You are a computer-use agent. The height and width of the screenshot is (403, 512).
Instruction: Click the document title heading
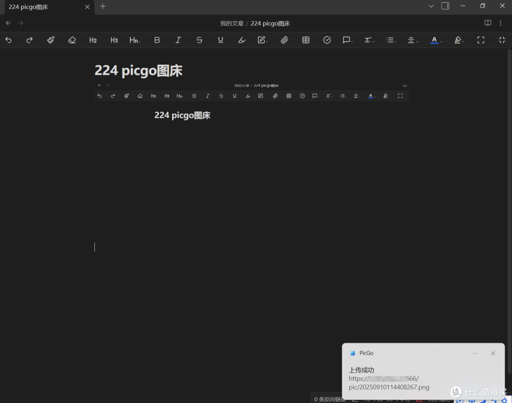[x=138, y=71]
